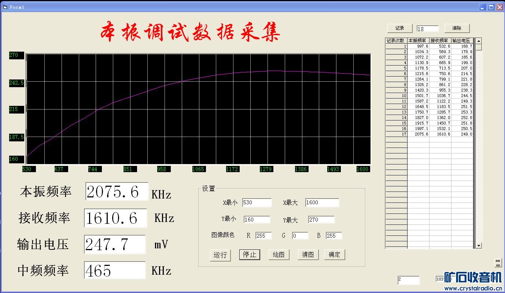Select table cell 250.5 in row 16
Image resolution: width=505 pixels, height=293 pixels.
(x=462, y=129)
